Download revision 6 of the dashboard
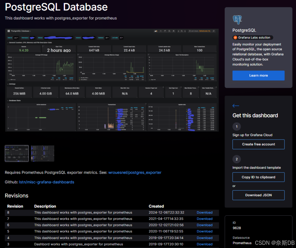The width and height of the screenshot is (296, 248). (x=205, y=225)
